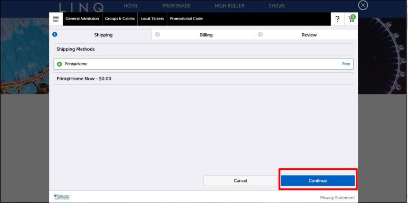This screenshot has height=203, width=408.
Task: Click HIGH ROLLER in the LINQ site header
Action: (230, 6)
